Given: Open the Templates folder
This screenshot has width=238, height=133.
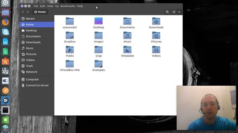Looking at the screenshot, I should [x=127, y=50].
